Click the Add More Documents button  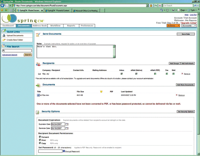point(185,85)
